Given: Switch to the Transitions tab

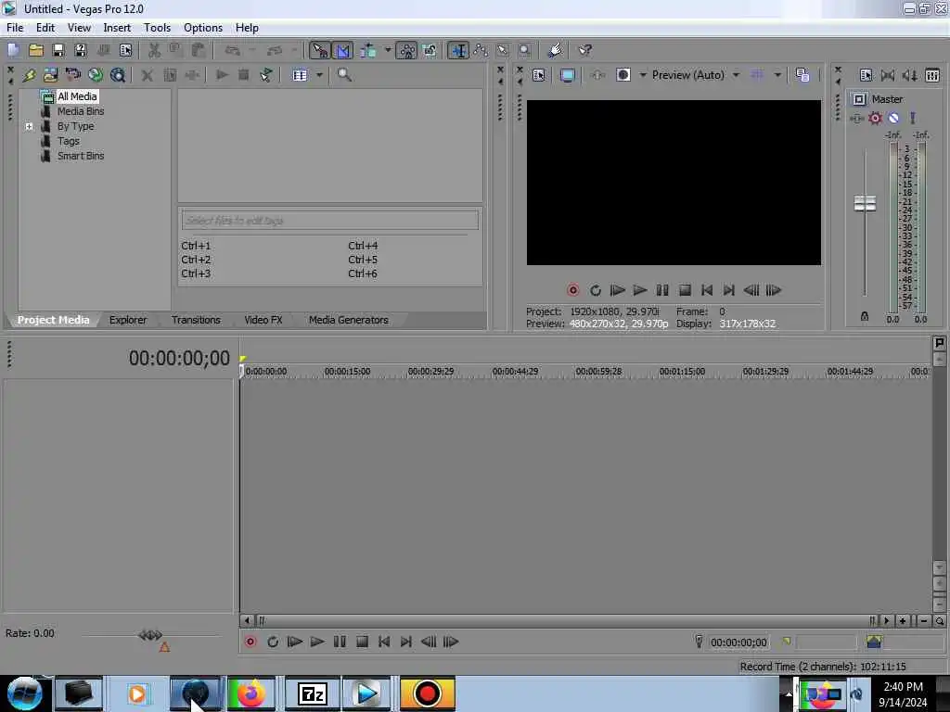Looking at the screenshot, I should [196, 320].
